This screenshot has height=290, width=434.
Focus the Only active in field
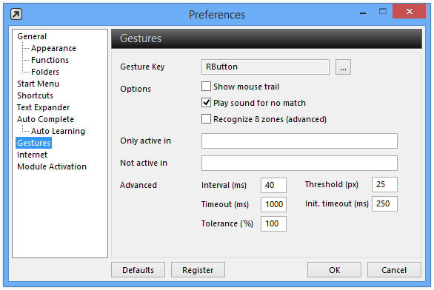(299, 141)
